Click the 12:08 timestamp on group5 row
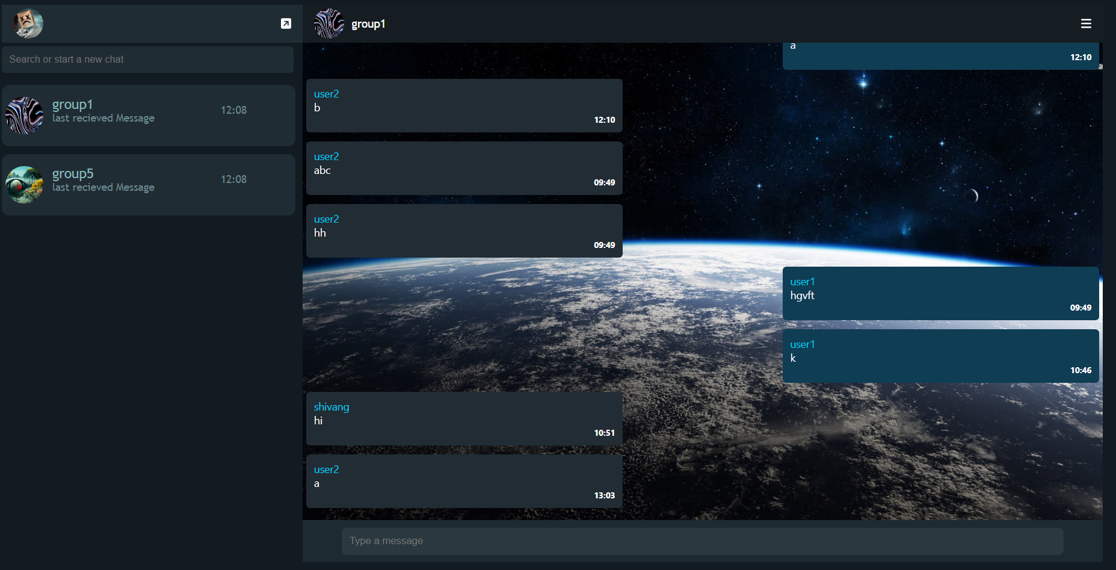The height and width of the screenshot is (570, 1116). (x=234, y=179)
